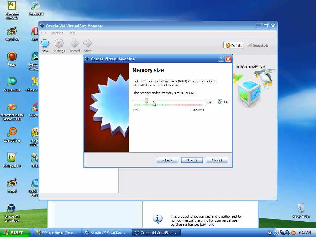The height and width of the screenshot is (237, 316).
Task: Open the Microsoft Outlook desktop icon
Action: (12, 10)
